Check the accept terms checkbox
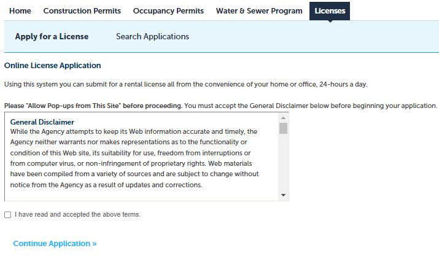439x256 pixels. point(7,215)
